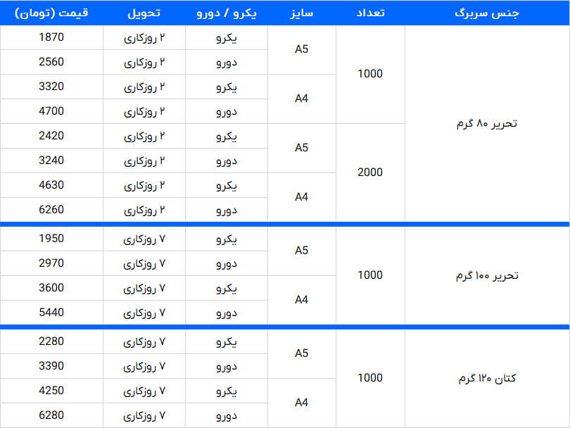The image size is (570, 428).
Task: Select the تعداد column header
Action: (370, 13)
